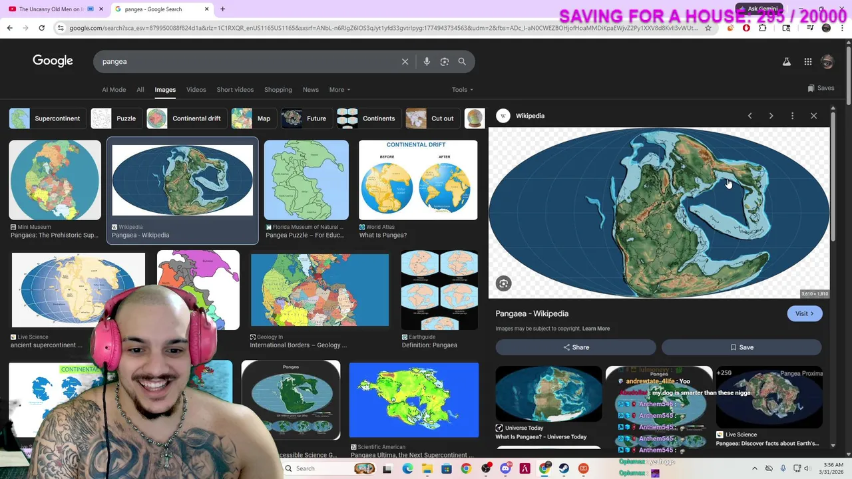
Task: Click the Windows taskbar Search box
Action: [328, 468]
